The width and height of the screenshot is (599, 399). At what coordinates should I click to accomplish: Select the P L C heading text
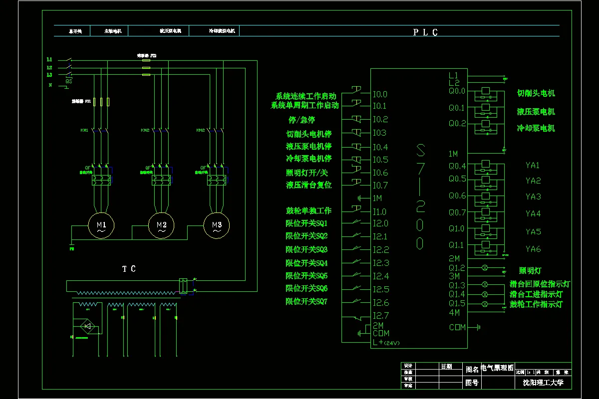coord(425,32)
